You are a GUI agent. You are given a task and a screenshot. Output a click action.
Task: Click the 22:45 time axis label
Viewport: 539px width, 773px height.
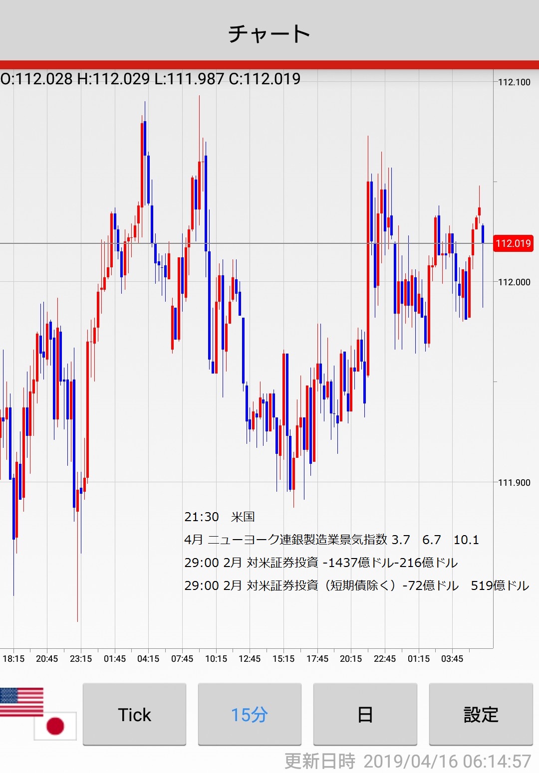pyautogui.click(x=385, y=659)
